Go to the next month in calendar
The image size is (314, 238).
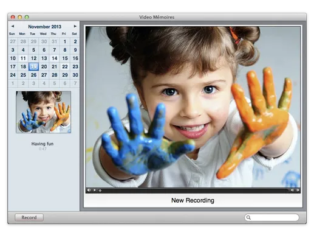click(75, 26)
